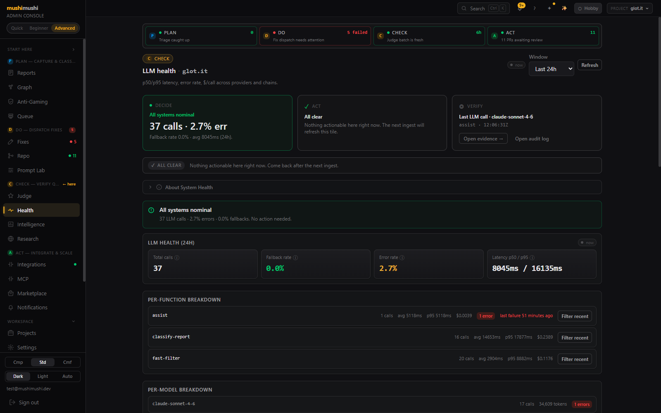
Task: Select the Light theme
Action: pos(43,376)
